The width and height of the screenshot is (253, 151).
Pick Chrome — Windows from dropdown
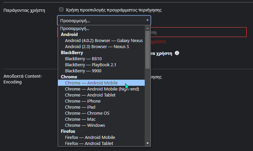click(85, 125)
